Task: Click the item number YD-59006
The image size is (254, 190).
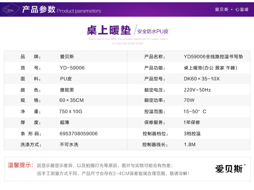Action: point(72,68)
